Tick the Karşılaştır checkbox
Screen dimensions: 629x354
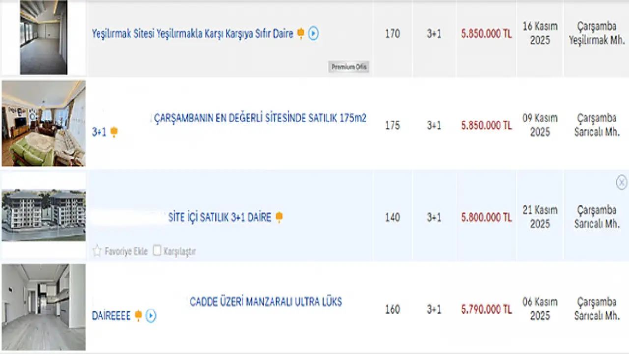tap(157, 250)
